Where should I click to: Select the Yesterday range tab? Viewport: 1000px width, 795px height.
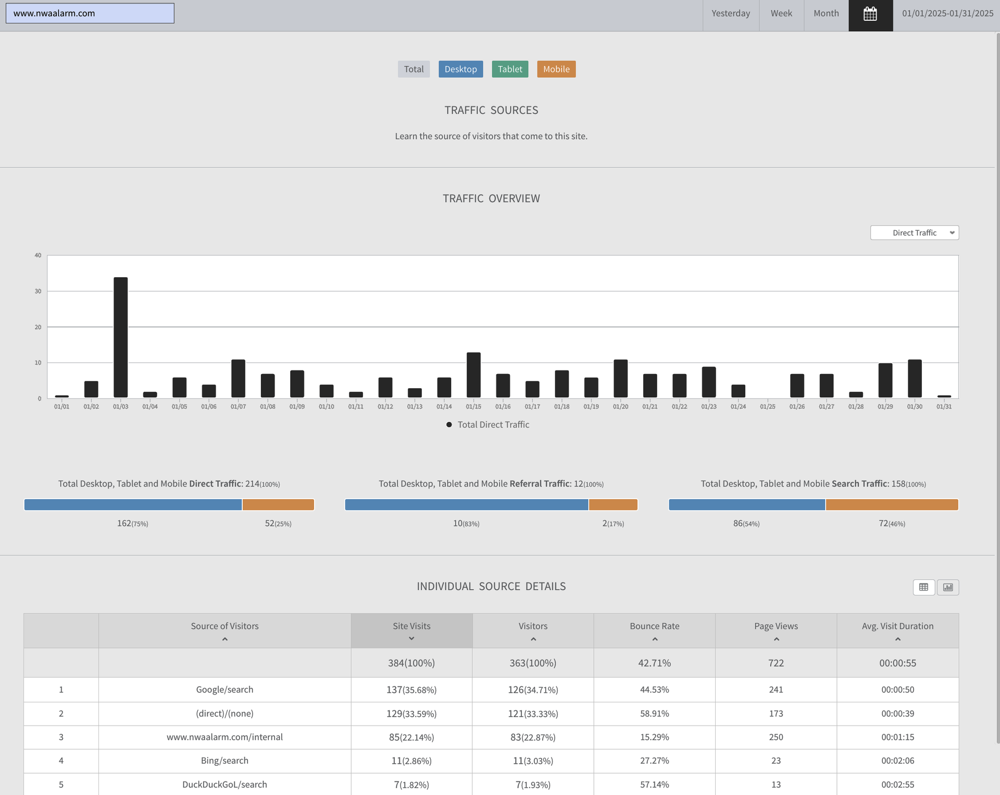pyautogui.click(x=730, y=14)
